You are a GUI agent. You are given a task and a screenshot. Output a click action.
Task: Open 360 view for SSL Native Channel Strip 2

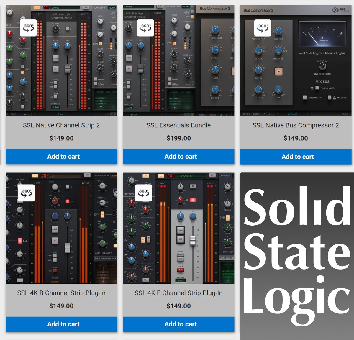[x=29, y=28]
